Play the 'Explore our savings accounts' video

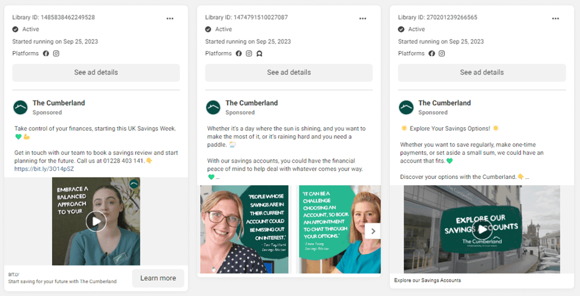pyautogui.click(x=482, y=229)
